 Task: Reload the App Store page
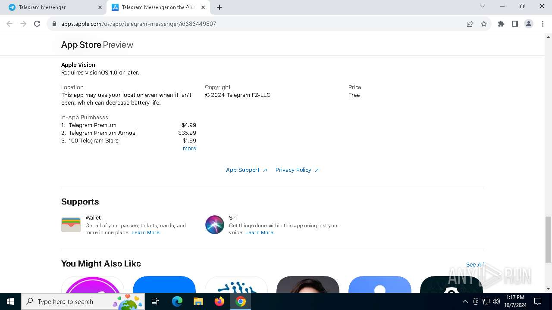tap(37, 24)
